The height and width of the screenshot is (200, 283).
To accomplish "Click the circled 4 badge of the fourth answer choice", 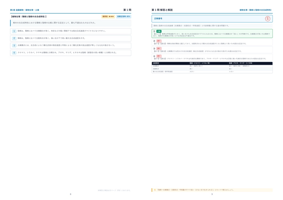I will click(x=14, y=53).
